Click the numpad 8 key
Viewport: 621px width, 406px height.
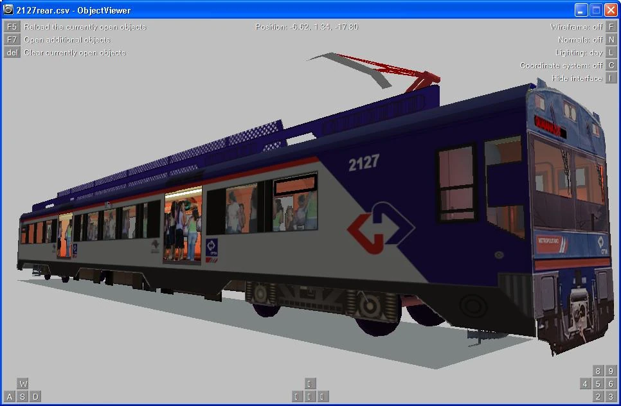click(x=598, y=371)
